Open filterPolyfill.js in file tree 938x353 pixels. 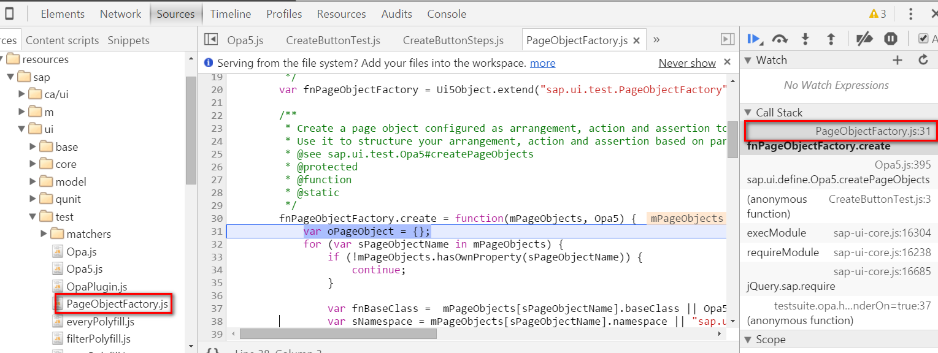(98, 339)
